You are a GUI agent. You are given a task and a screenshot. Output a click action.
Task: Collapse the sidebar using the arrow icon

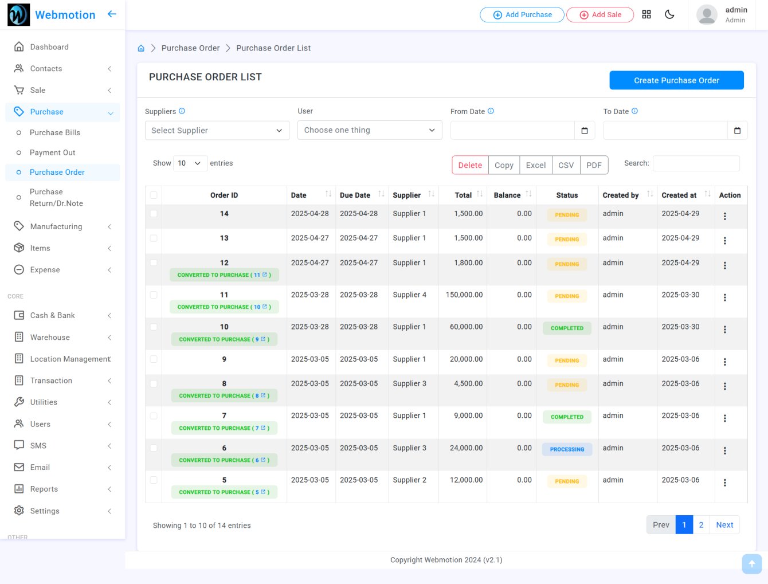point(112,14)
